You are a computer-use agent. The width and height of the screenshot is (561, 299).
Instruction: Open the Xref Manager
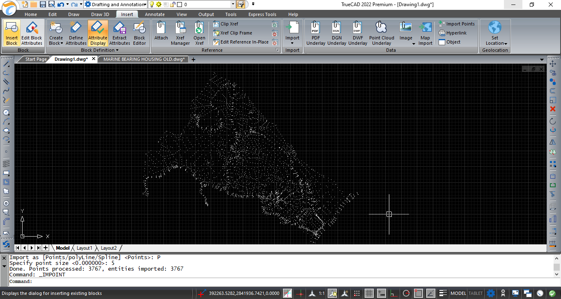(180, 34)
